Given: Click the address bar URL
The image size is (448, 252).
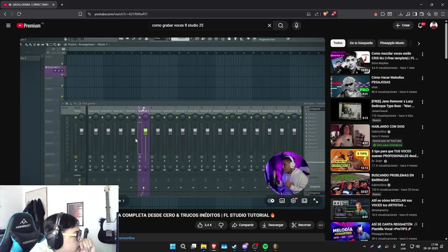Looking at the screenshot, I should tap(121, 14).
